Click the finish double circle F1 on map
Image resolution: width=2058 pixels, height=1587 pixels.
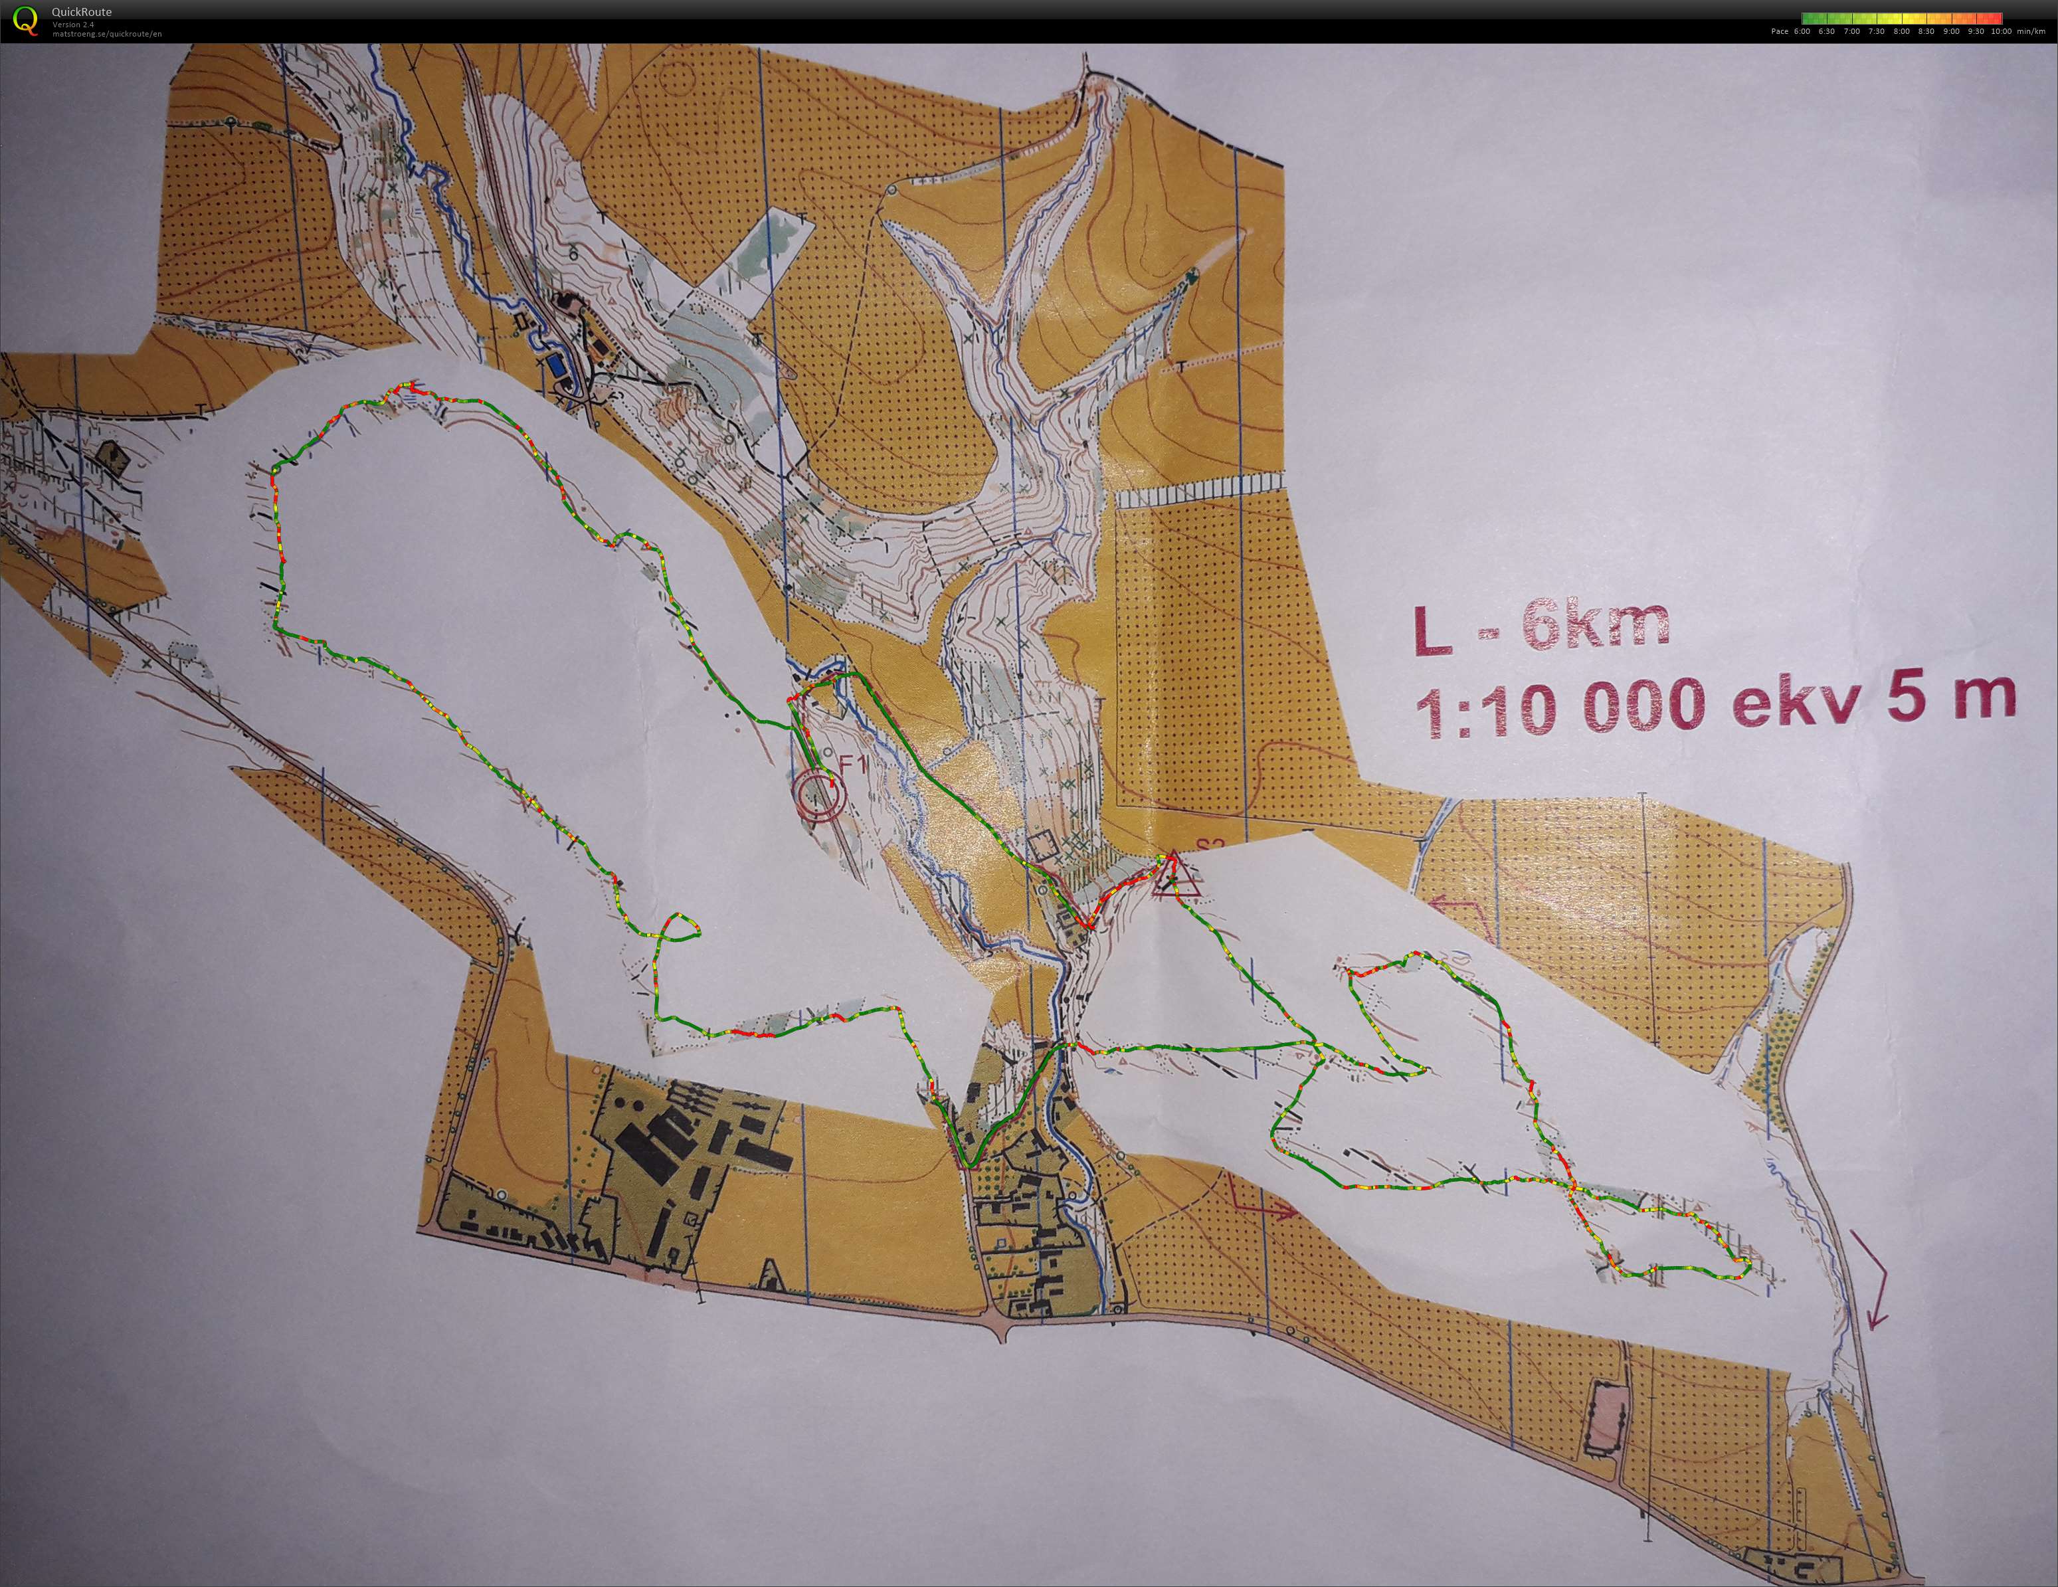click(819, 794)
